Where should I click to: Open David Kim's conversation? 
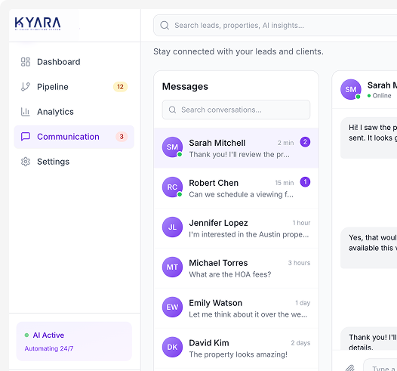(x=236, y=348)
